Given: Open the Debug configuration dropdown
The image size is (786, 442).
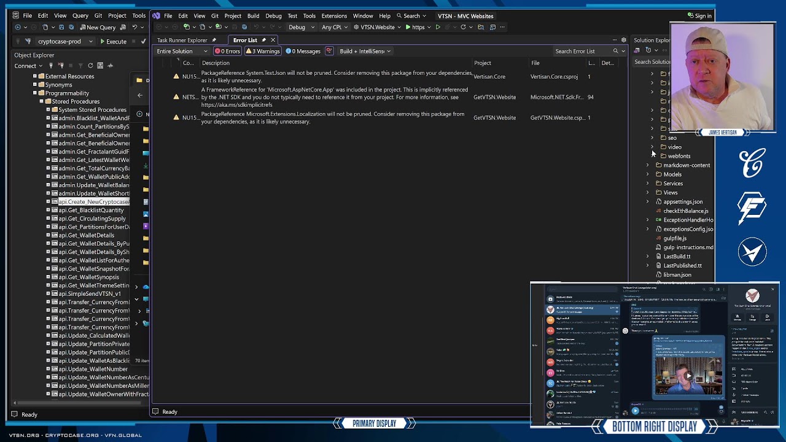Looking at the screenshot, I should coord(302,27).
